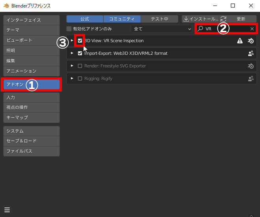260x217 pixels.
Task: Open the 編集 preferences section
Action: tap(32, 61)
